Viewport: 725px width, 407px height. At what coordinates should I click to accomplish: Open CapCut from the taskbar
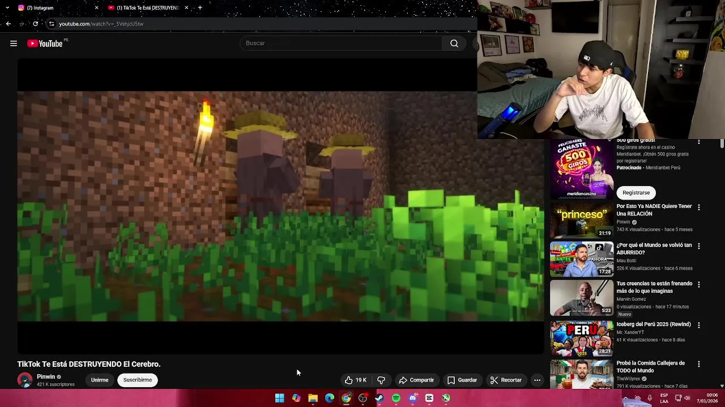tap(429, 399)
